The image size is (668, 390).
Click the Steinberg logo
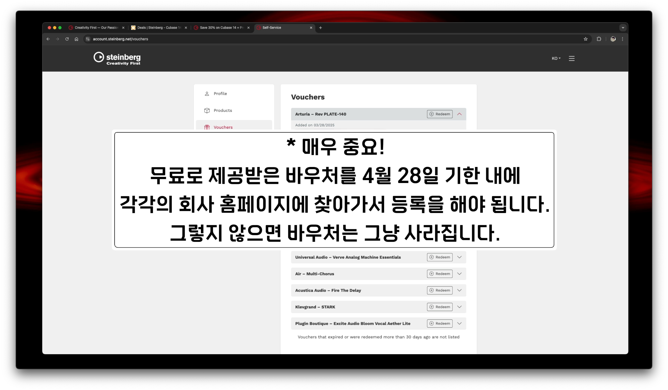(x=117, y=58)
